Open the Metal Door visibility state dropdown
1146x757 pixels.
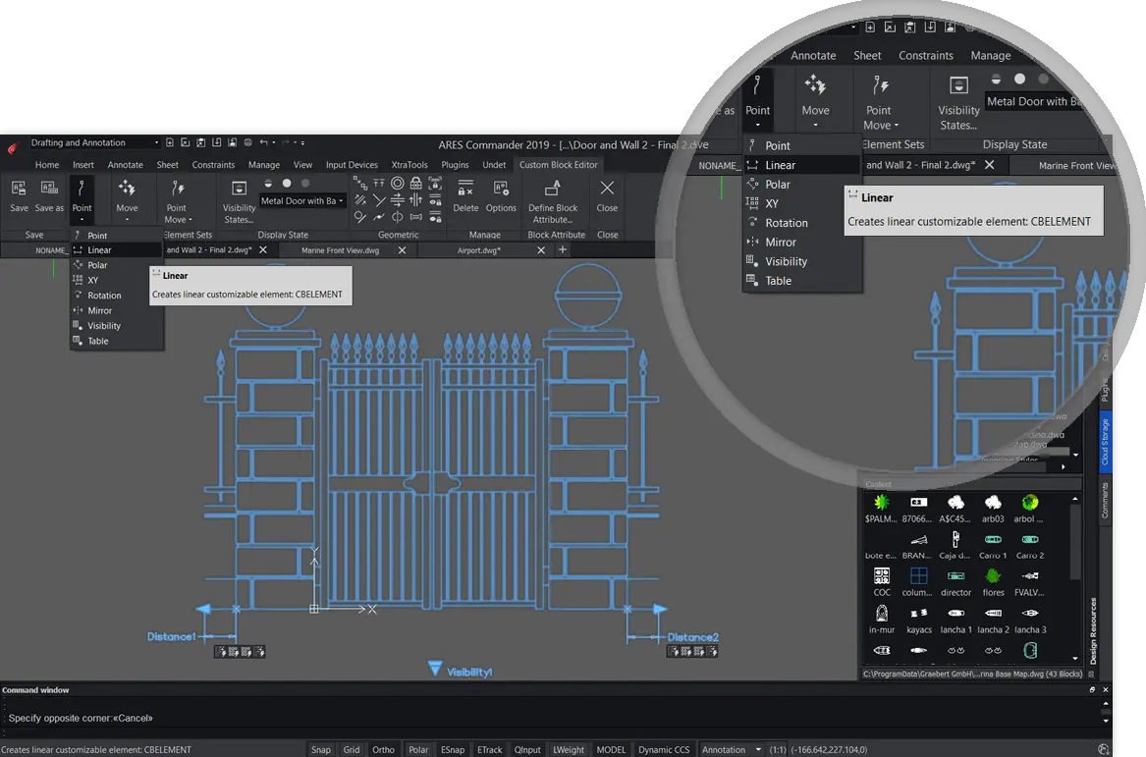302,201
